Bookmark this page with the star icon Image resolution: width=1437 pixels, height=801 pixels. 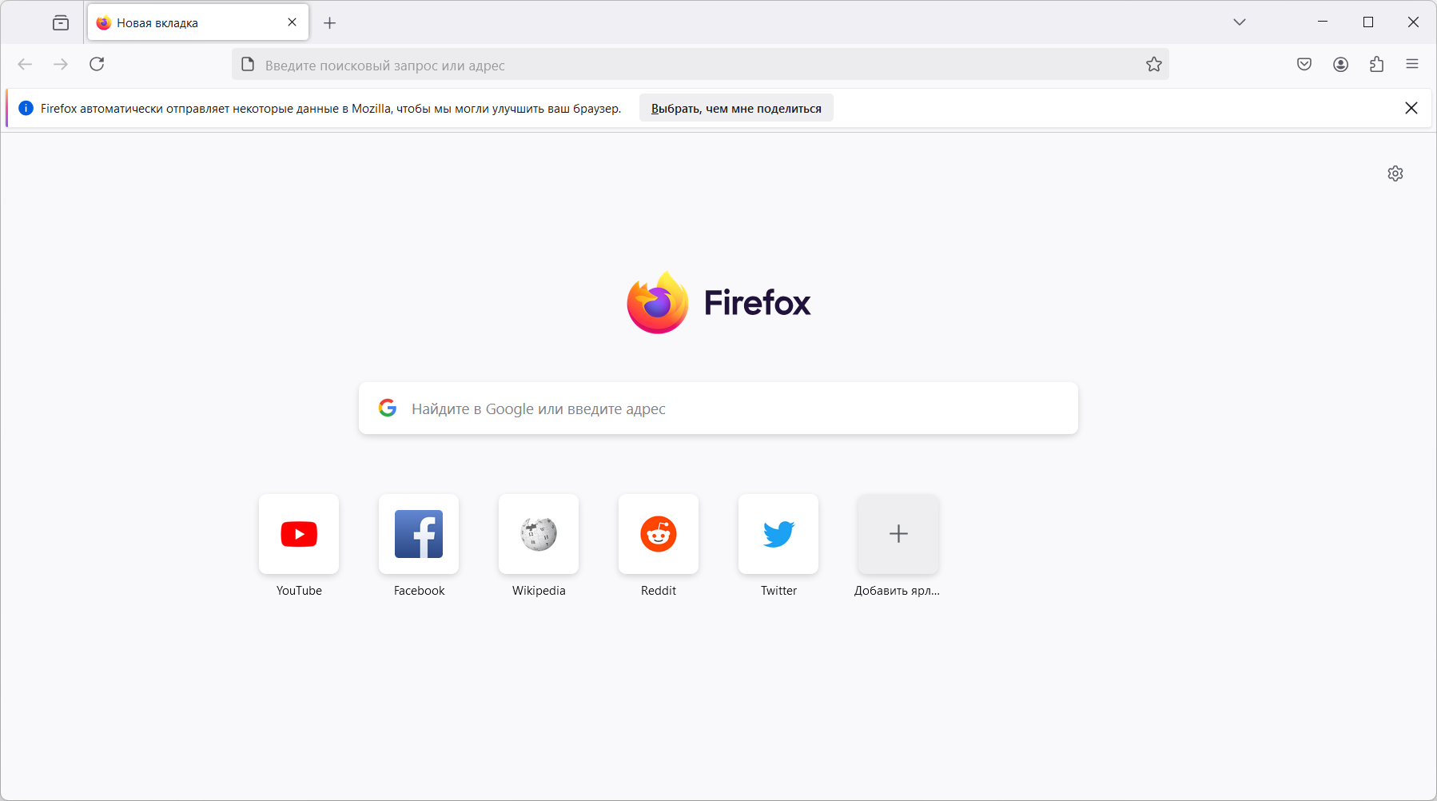(1153, 64)
